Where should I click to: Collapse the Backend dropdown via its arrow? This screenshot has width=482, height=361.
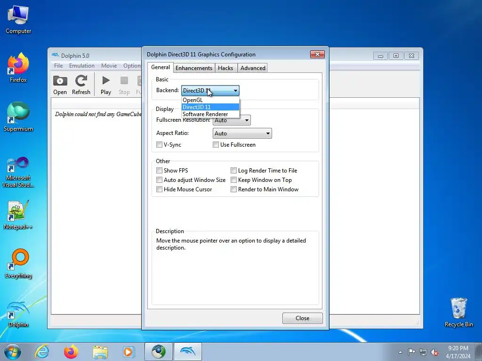pos(235,91)
